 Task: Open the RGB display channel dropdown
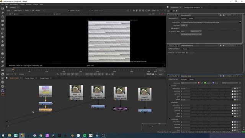(28, 10)
